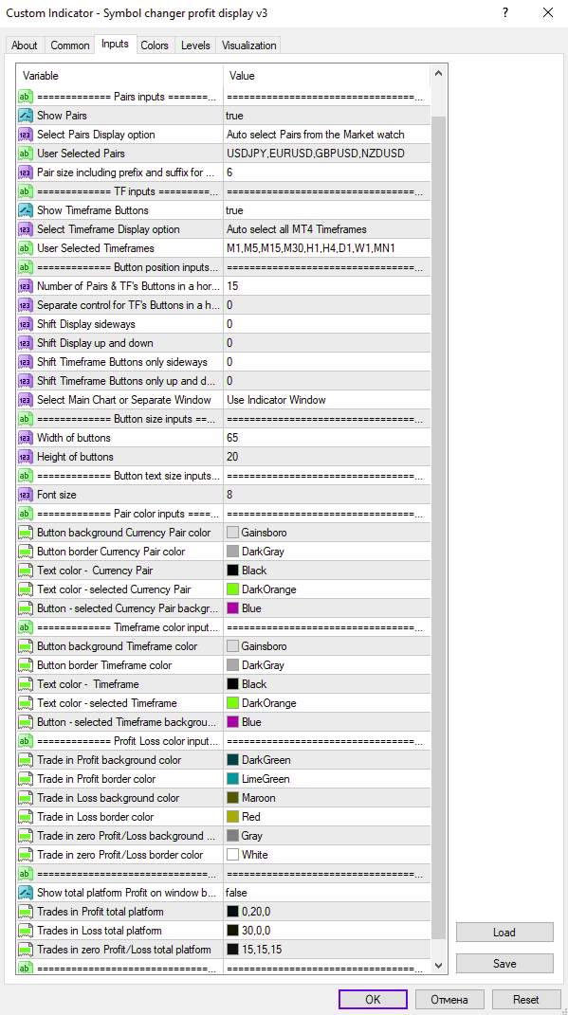Click the help question mark in title bar
This screenshot has height=1015, width=568.
[505, 13]
